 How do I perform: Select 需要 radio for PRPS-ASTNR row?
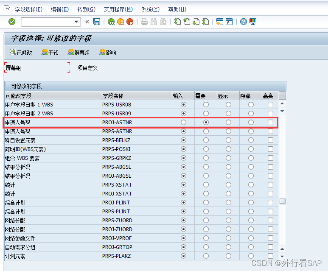(x=206, y=131)
